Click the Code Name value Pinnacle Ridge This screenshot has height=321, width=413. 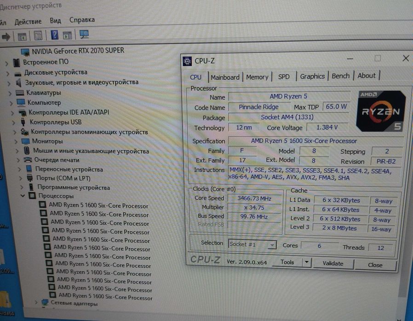[258, 107]
